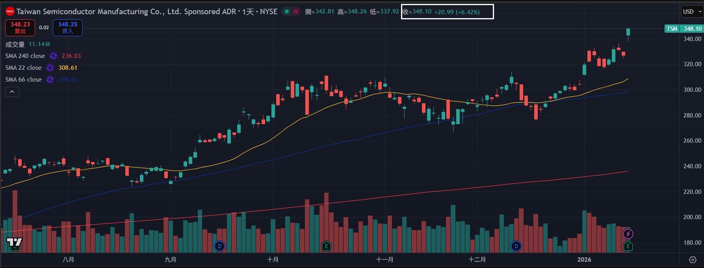Select the SMA 22 close legend label
704x268 pixels.
pos(23,68)
